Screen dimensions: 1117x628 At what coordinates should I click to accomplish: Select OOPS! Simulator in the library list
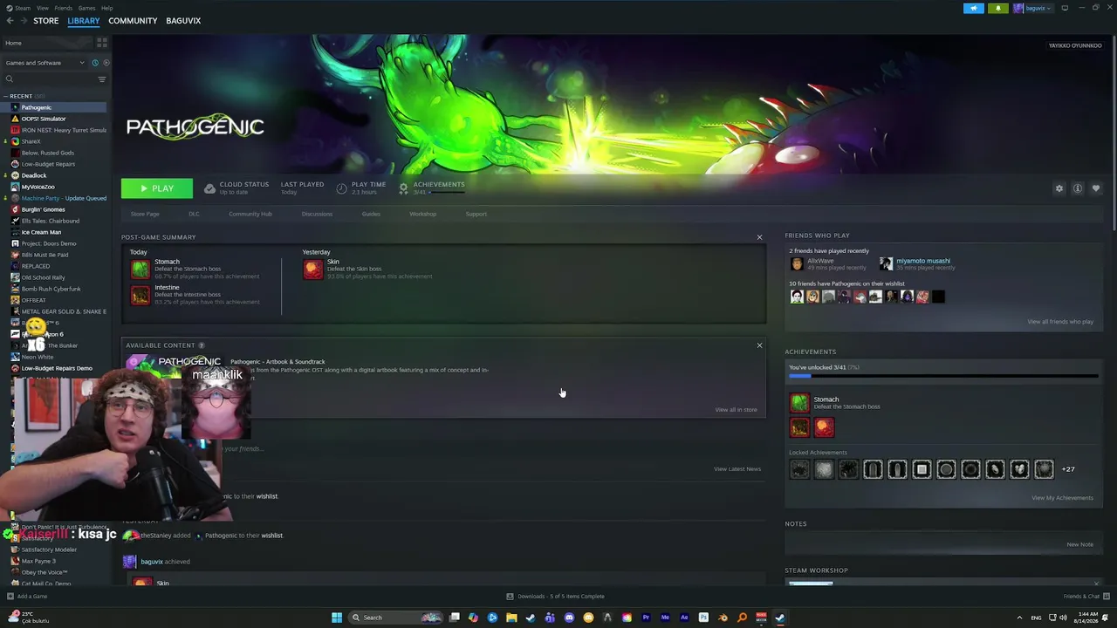click(x=44, y=119)
